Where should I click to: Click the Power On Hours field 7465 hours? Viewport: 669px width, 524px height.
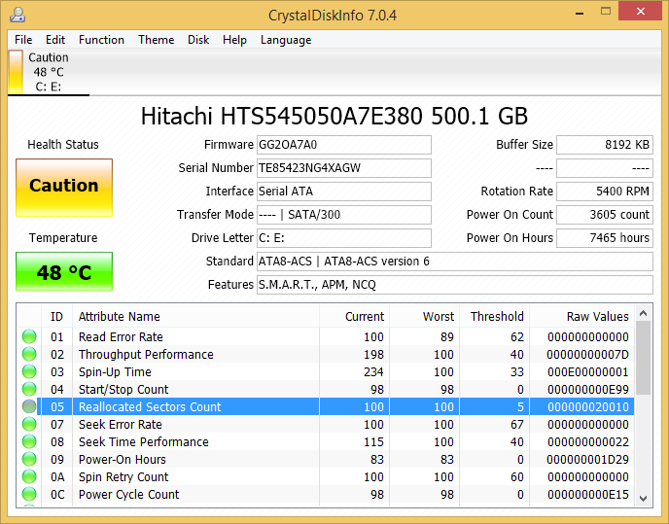tap(605, 237)
